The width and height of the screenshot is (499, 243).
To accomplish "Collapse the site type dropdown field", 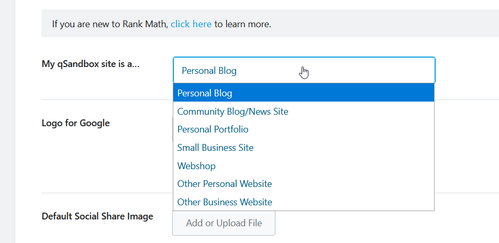I will click(304, 70).
